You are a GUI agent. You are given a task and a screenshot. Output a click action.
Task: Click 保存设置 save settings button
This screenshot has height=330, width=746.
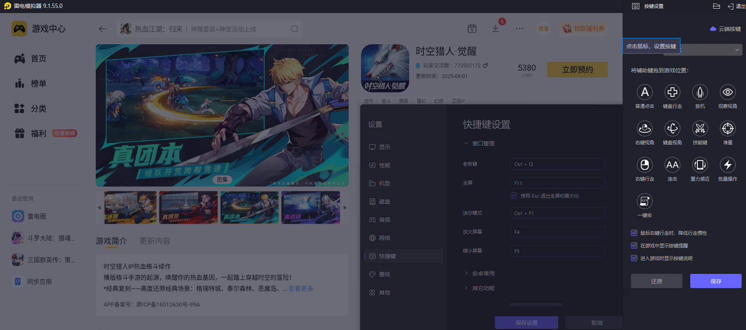(526, 322)
